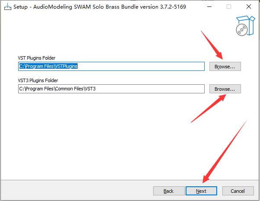Click the CD disc in the setup graphic

click(x=242, y=30)
